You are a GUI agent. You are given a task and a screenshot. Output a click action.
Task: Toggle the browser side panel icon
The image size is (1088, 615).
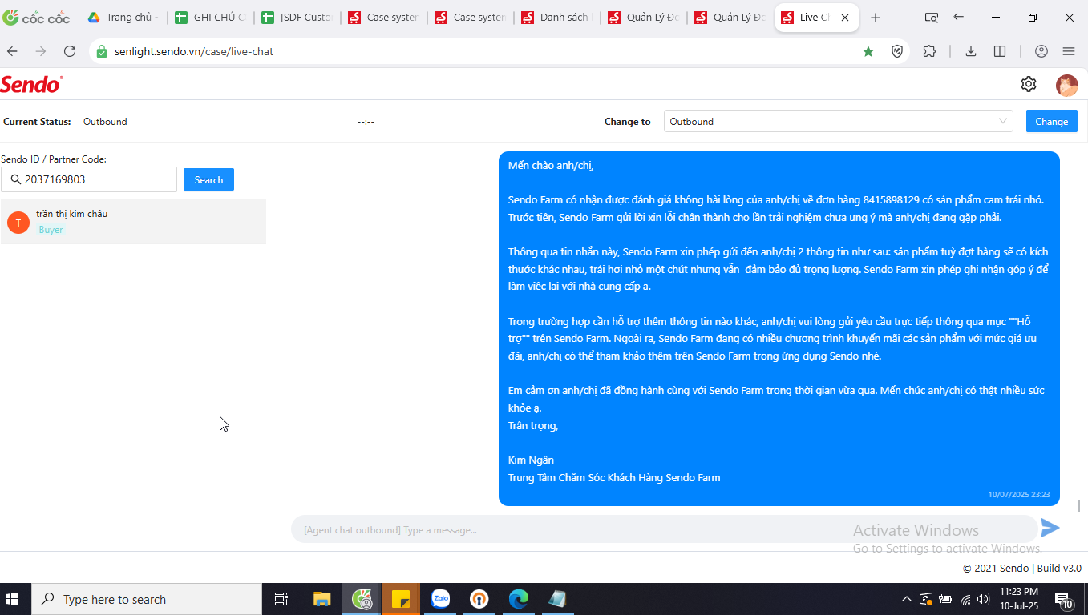point(1000,51)
